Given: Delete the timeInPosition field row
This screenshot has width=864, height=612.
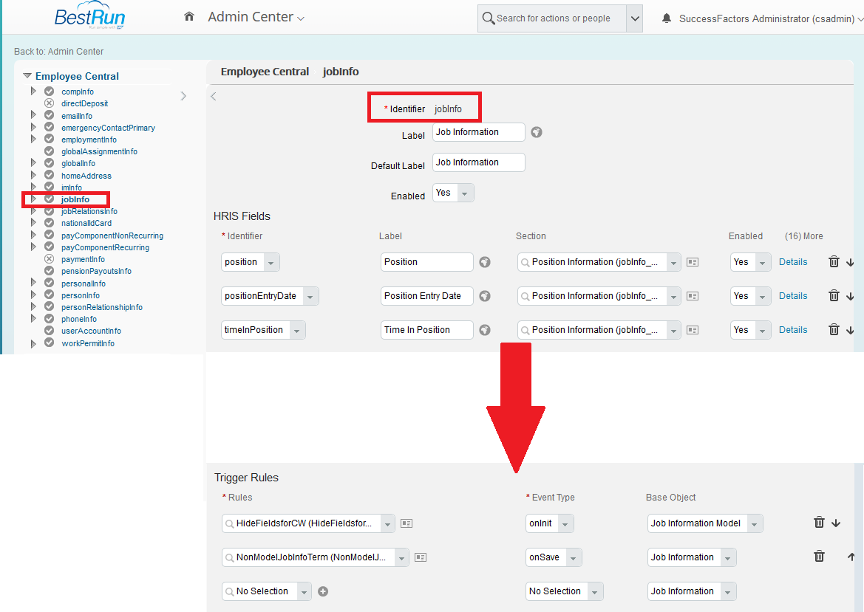Looking at the screenshot, I should point(834,330).
